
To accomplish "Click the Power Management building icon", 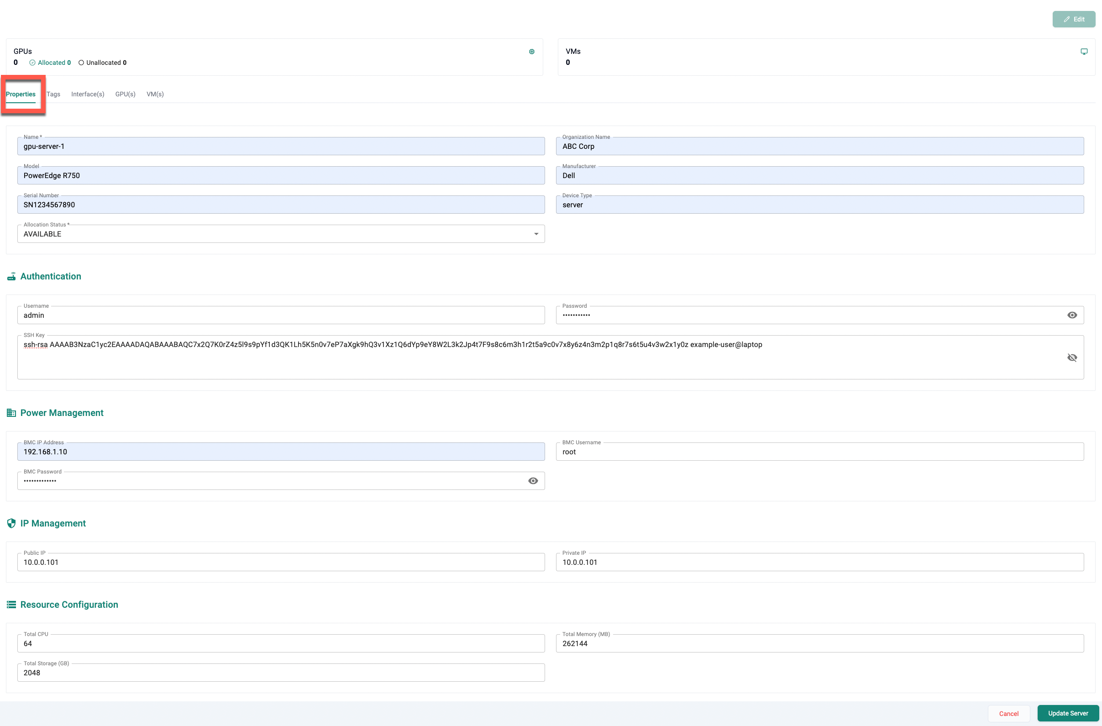I will click(x=11, y=413).
